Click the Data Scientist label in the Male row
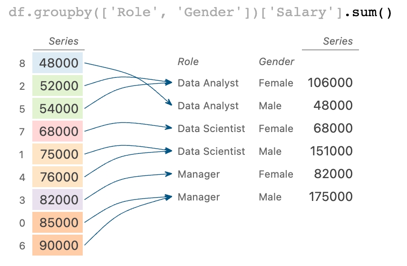The width and height of the screenshot is (407, 266). 211,152
